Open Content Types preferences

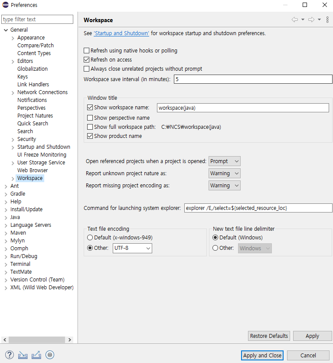(34, 53)
